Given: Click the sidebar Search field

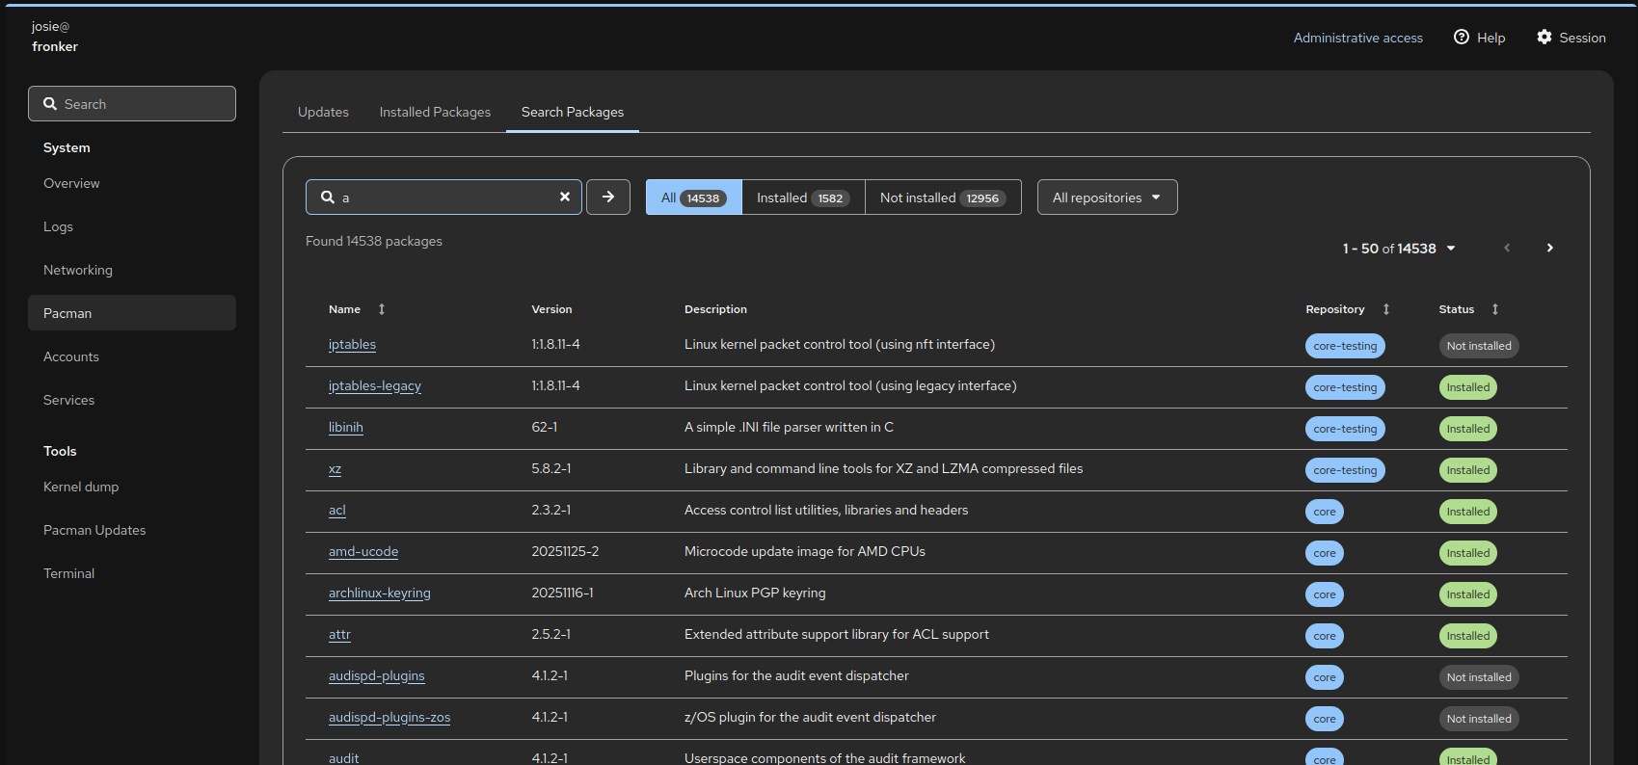Looking at the screenshot, I should pyautogui.click(x=132, y=104).
